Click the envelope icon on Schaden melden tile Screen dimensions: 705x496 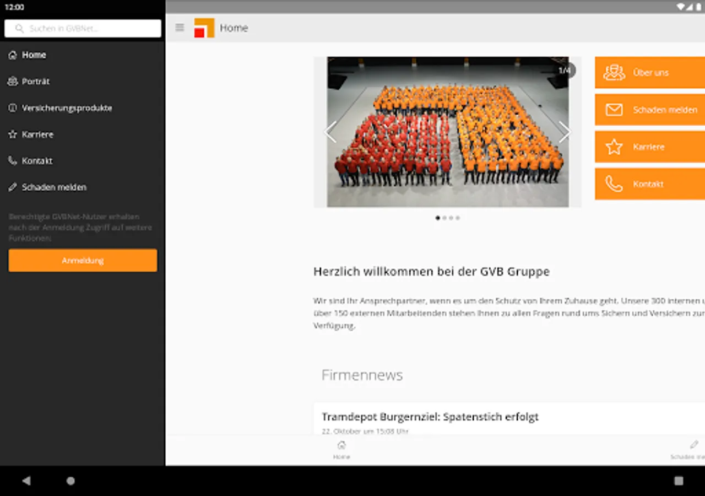pyautogui.click(x=614, y=110)
